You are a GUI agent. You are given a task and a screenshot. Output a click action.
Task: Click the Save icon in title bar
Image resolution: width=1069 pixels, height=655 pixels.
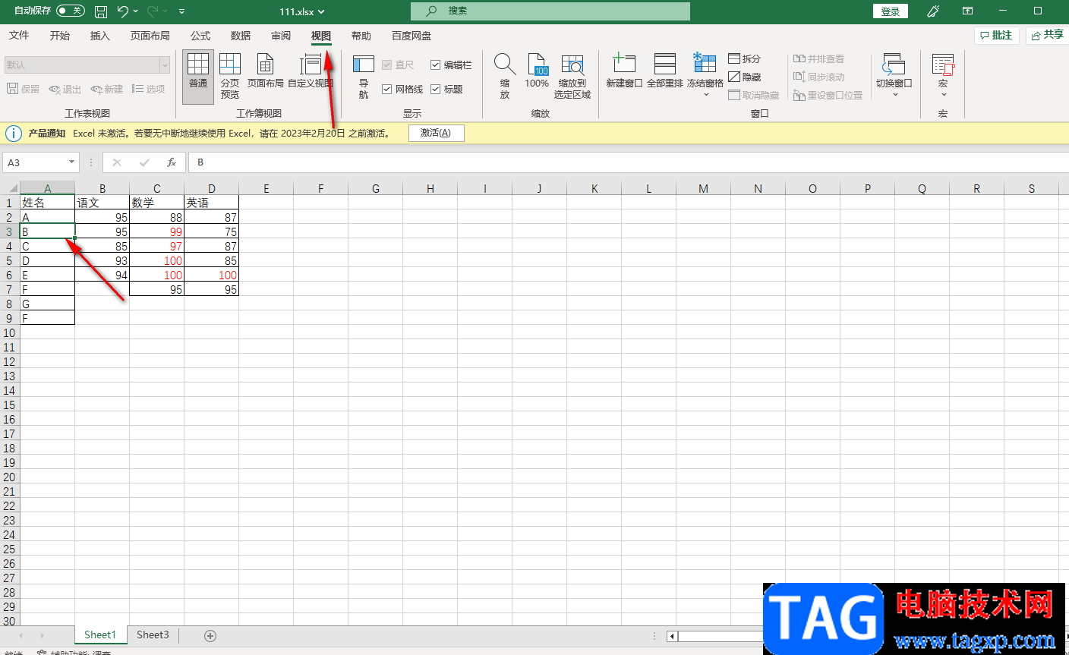click(x=100, y=11)
